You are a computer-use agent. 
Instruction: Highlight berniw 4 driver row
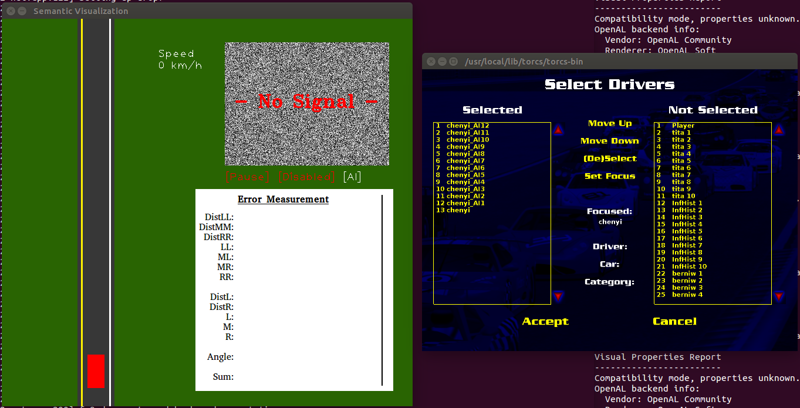(713, 295)
